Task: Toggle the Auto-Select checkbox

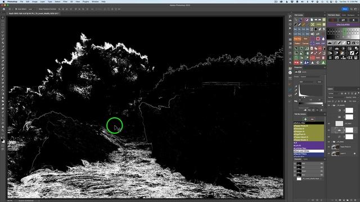Action: click(x=16, y=9)
